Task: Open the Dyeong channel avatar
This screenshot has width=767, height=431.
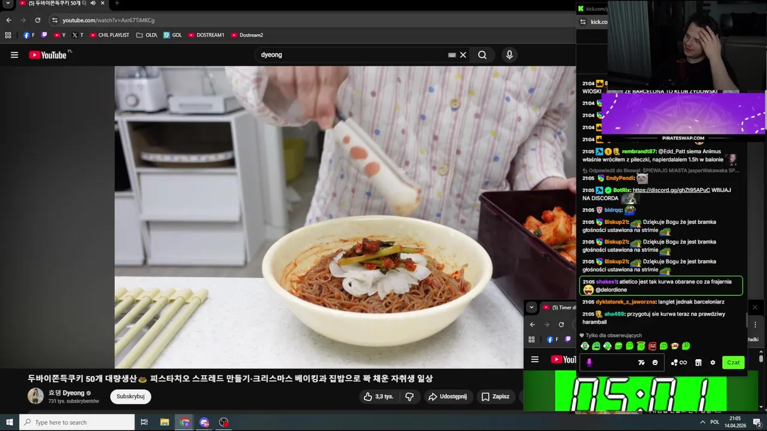Action: point(35,396)
